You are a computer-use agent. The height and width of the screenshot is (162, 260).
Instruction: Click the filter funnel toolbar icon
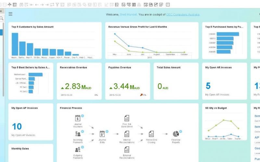[x=57, y=5]
